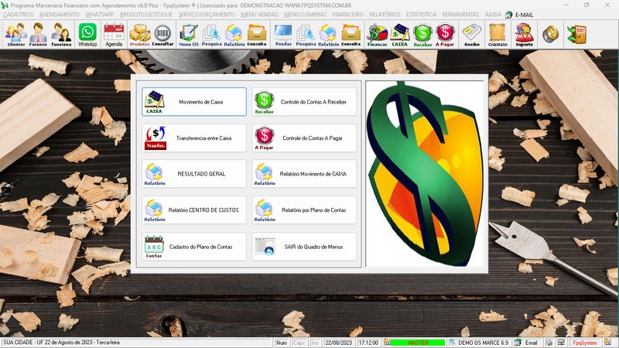619x348 pixels.
Task: Open the Finanças pie chart icon
Action: click(x=378, y=35)
